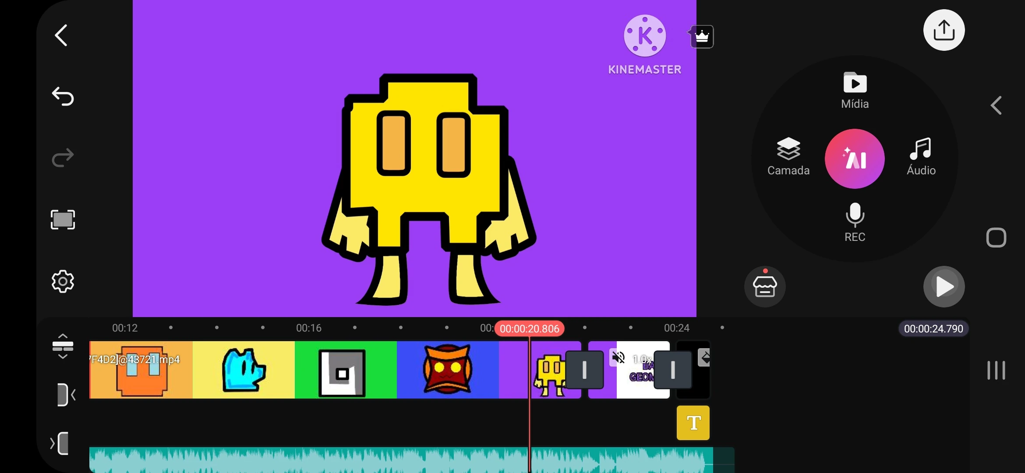Toggle the muted speaker icon on clip
The image size is (1025, 473).
point(618,357)
